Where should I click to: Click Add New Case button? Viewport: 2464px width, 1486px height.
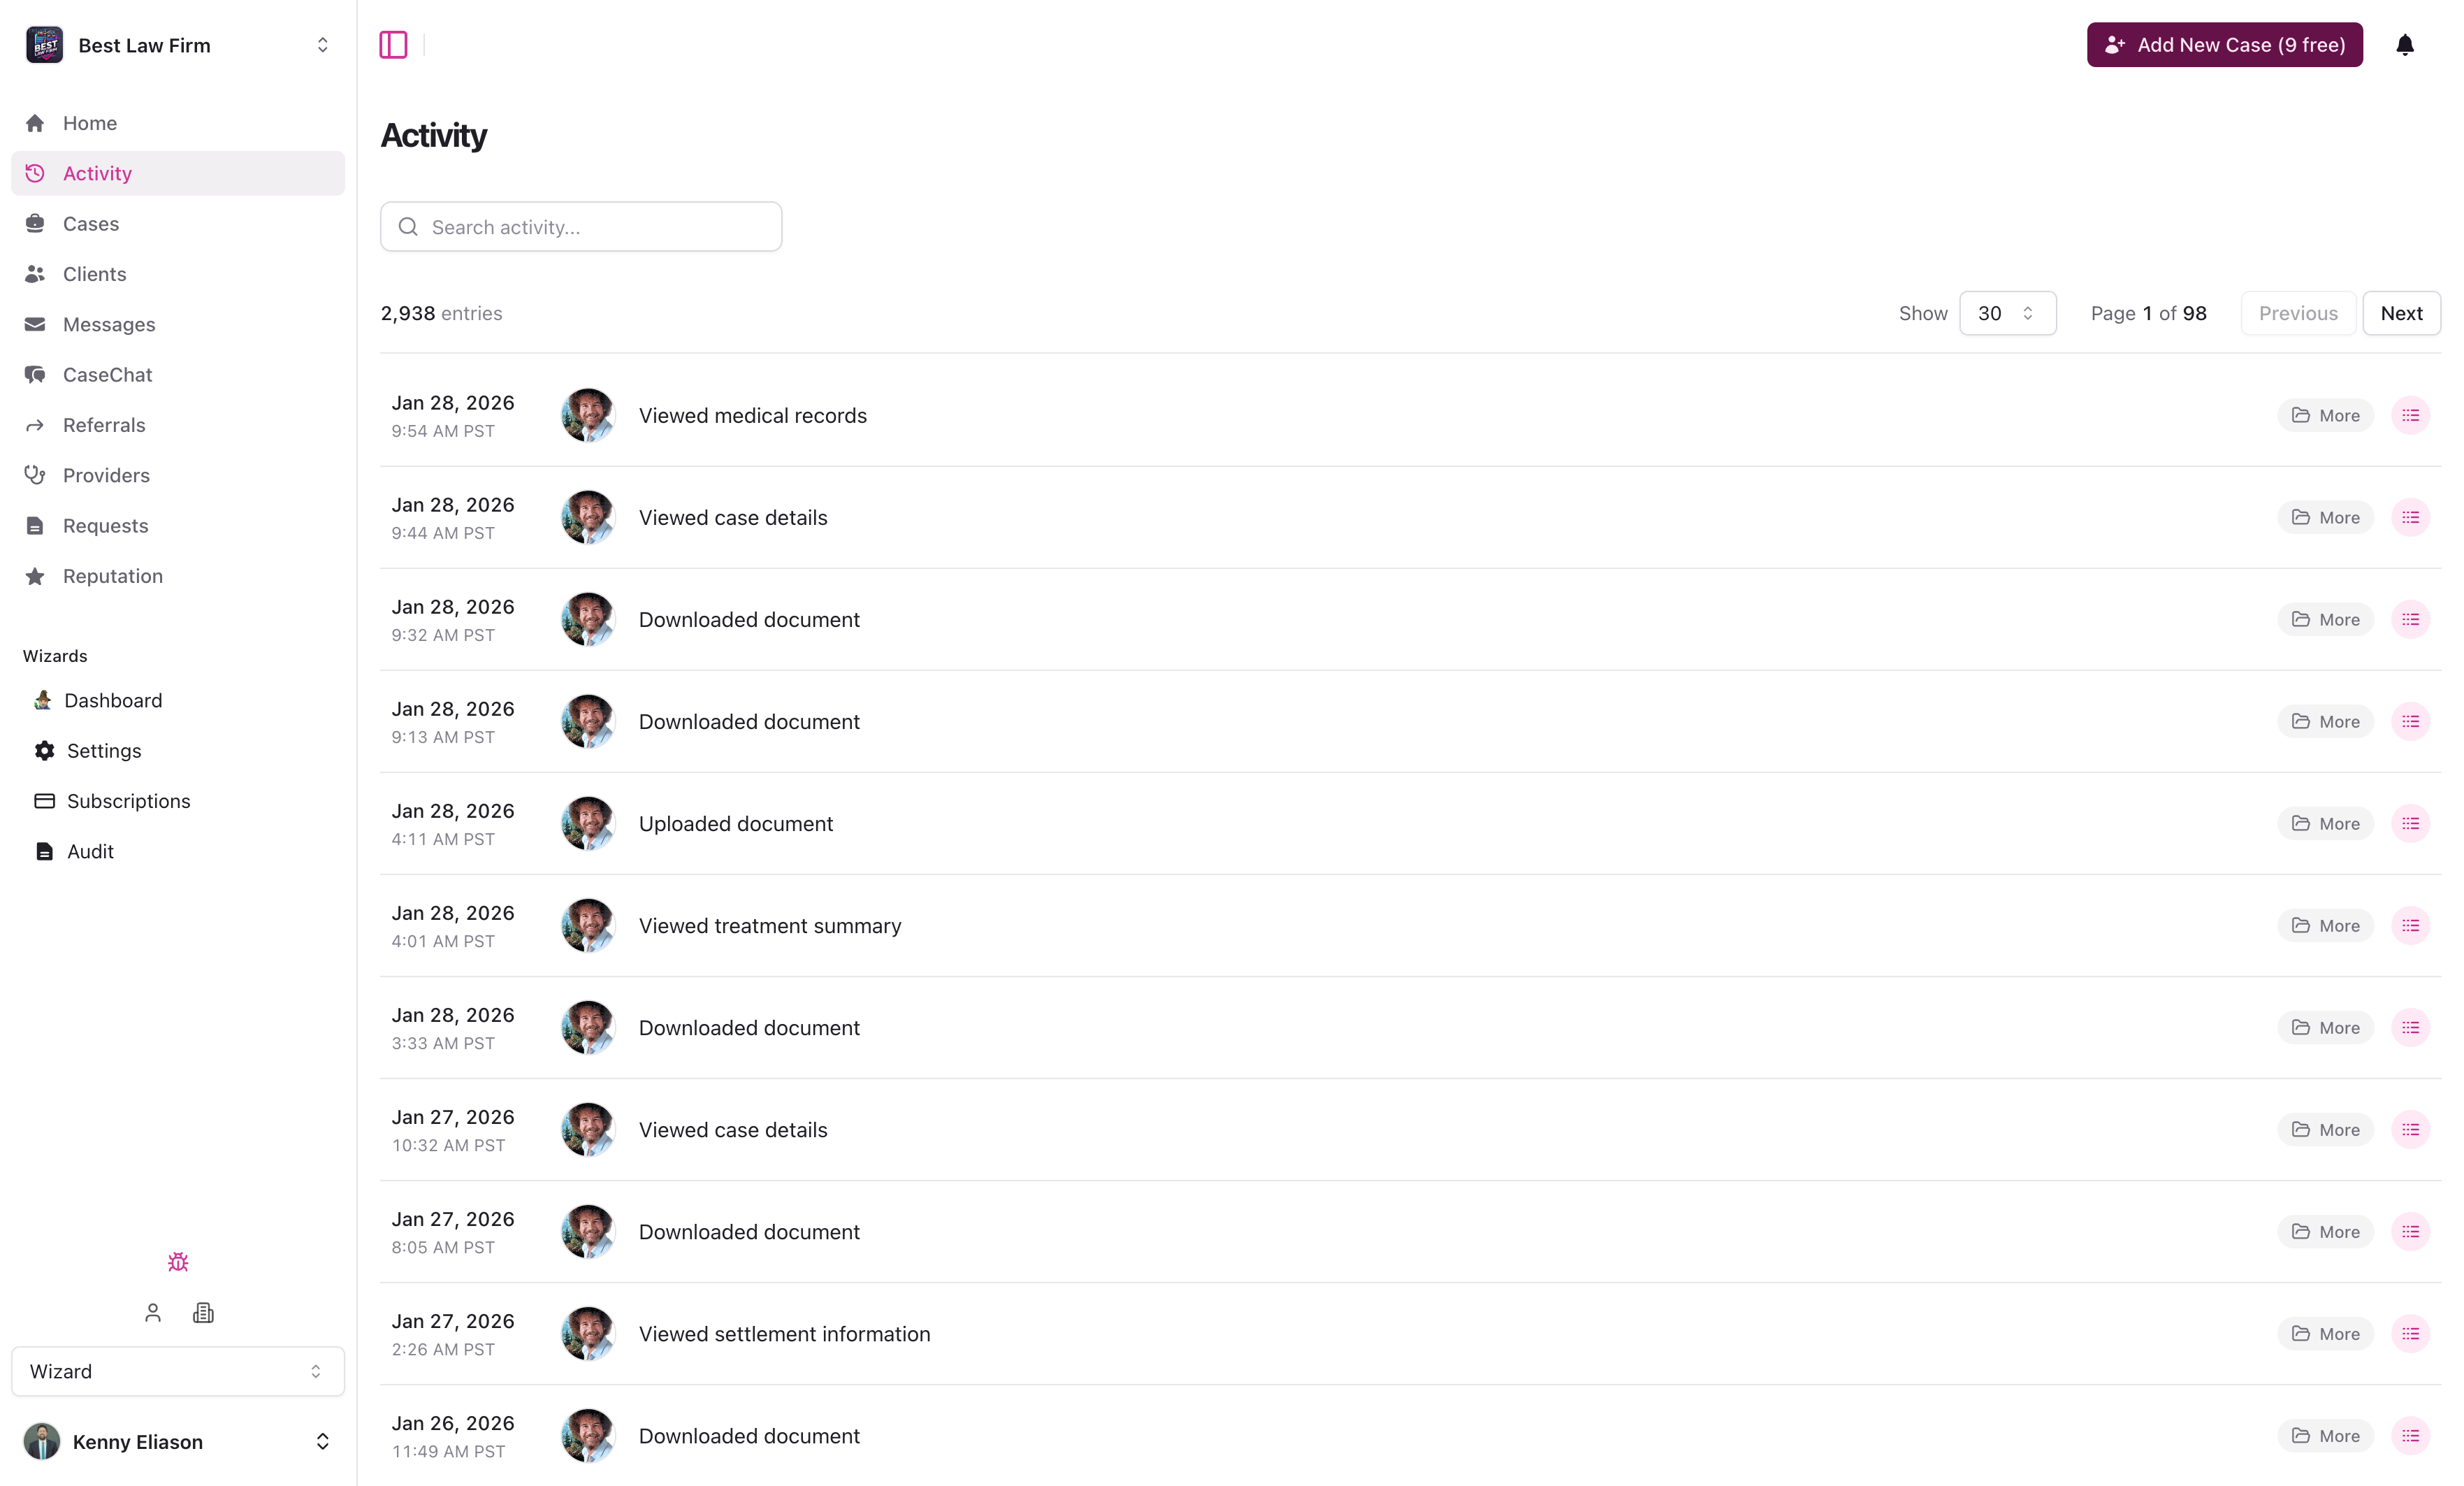click(2224, 44)
